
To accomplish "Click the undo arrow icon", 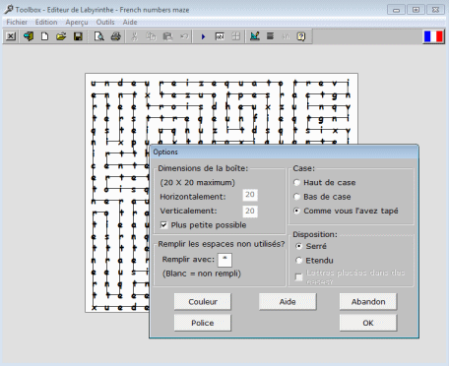I will (x=184, y=36).
